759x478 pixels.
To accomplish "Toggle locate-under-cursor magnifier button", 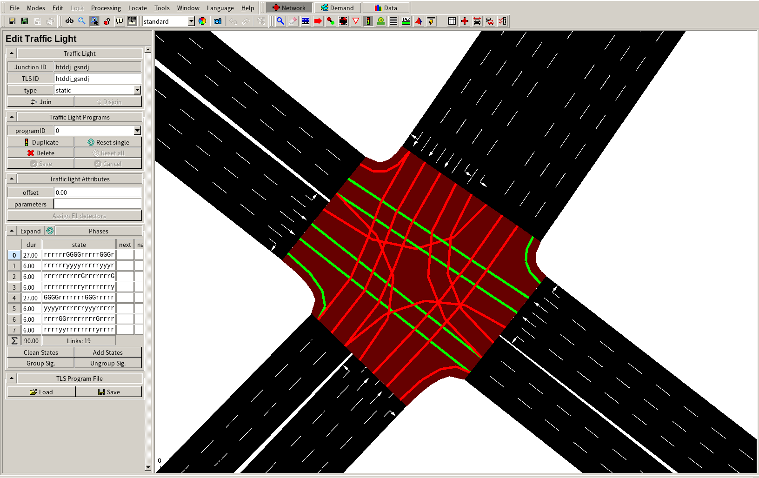I will (94, 21).
